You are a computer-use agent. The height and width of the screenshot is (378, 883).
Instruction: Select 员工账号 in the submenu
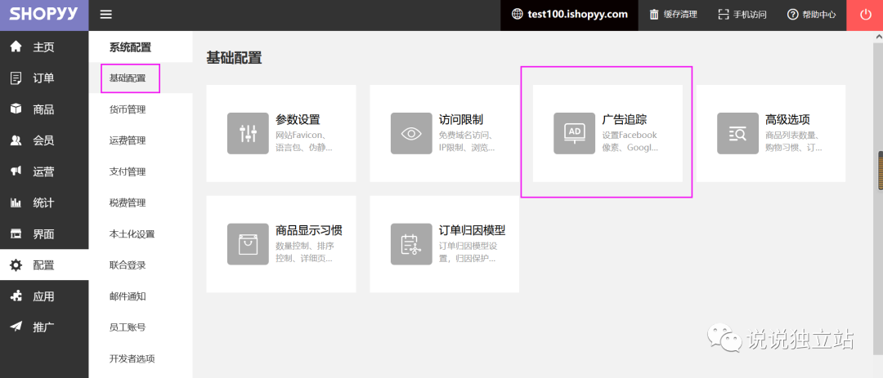pos(128,327)
